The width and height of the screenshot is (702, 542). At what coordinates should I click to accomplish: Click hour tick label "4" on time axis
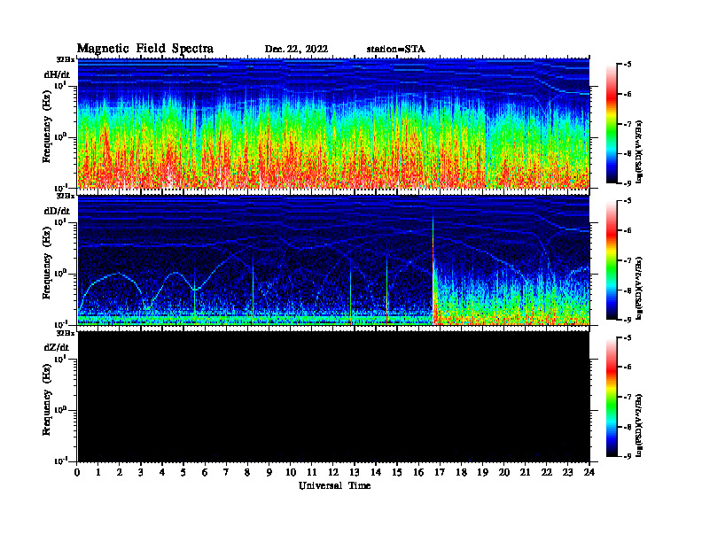pos(162,473)
